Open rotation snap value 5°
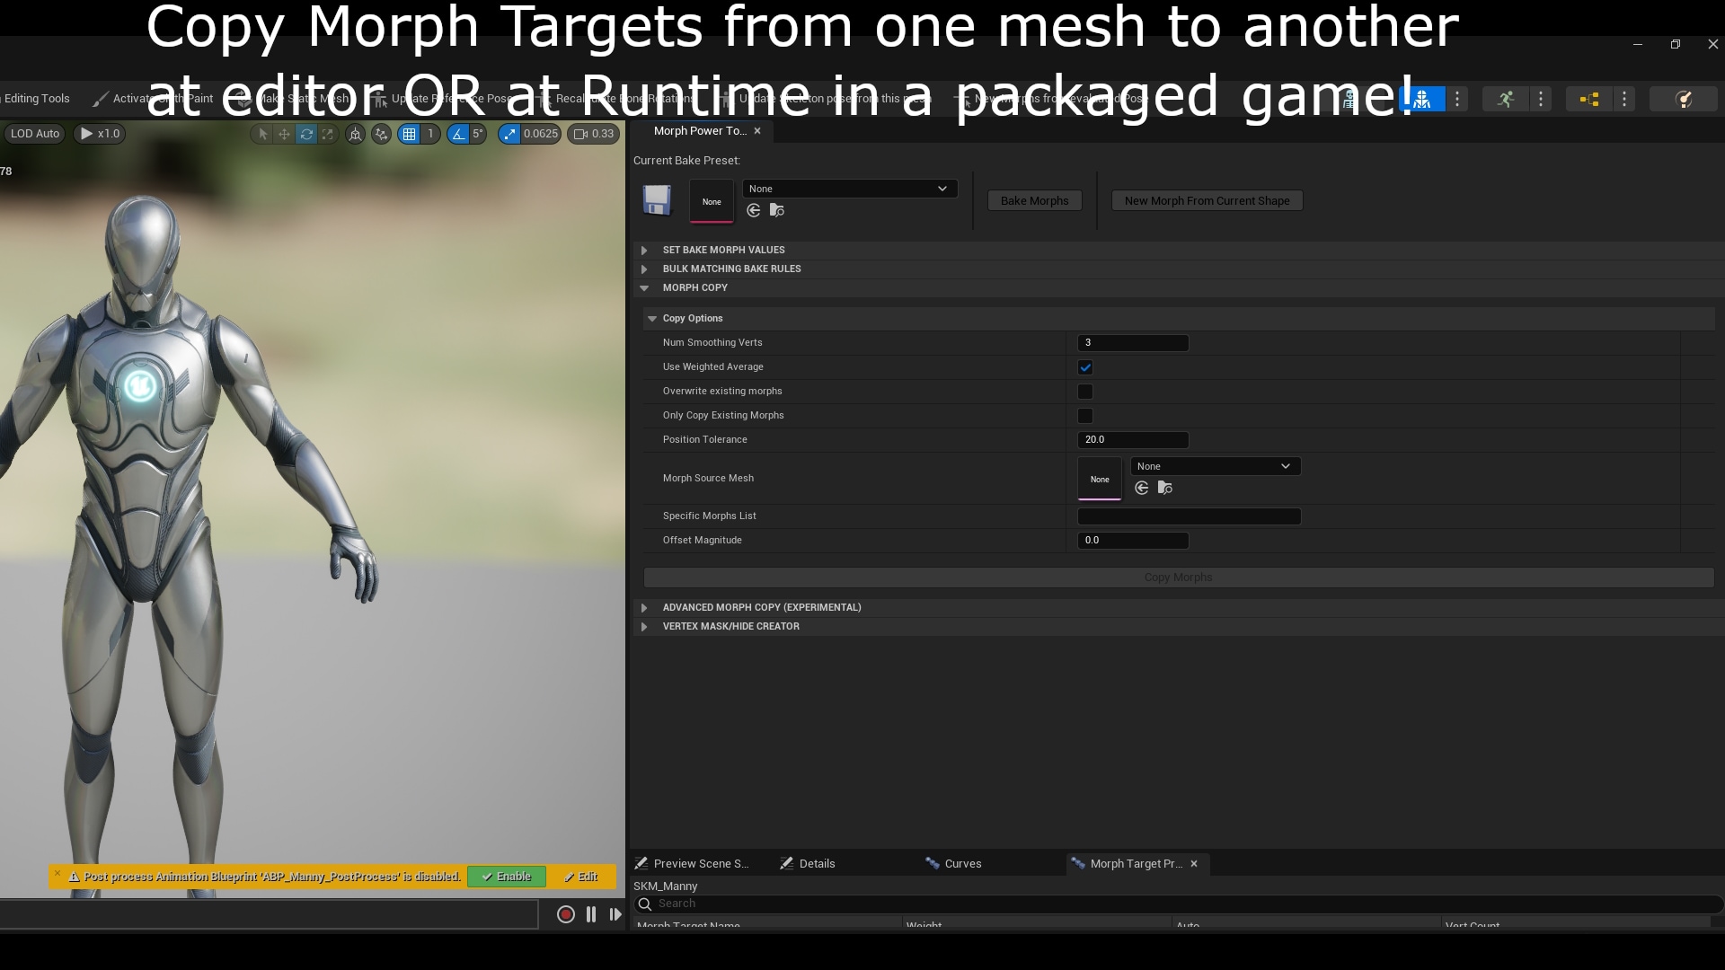The width and height of the screenshot is (1725, 970). 478,134
